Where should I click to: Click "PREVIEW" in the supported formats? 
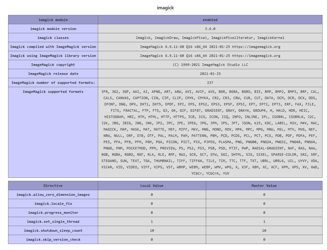click(167, 148)
